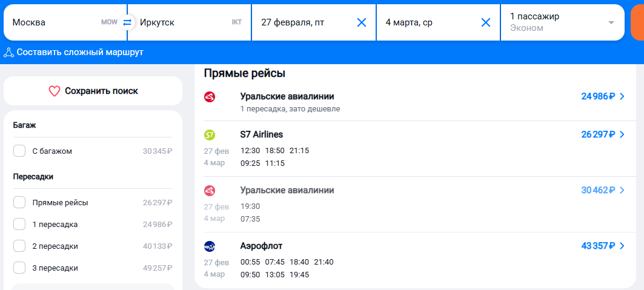Click the Аэрофлот airline logo
Image resolution: width=644 pixels, height=290 pixels.
[x=210, y=246]
